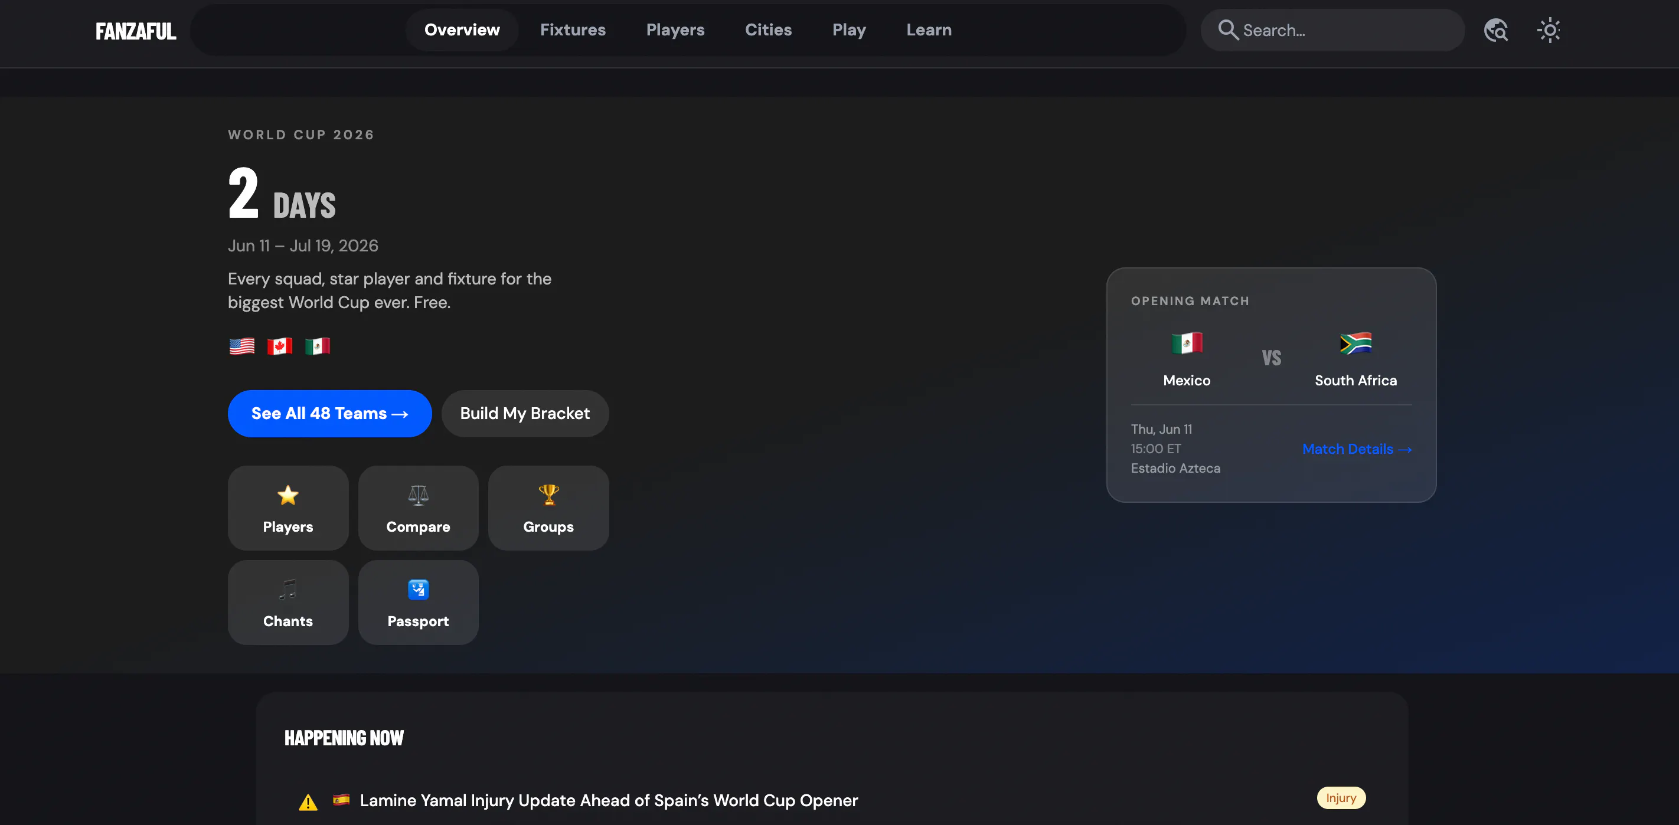
Task: Open the Overview tab
Action: [x=462, y=30]
